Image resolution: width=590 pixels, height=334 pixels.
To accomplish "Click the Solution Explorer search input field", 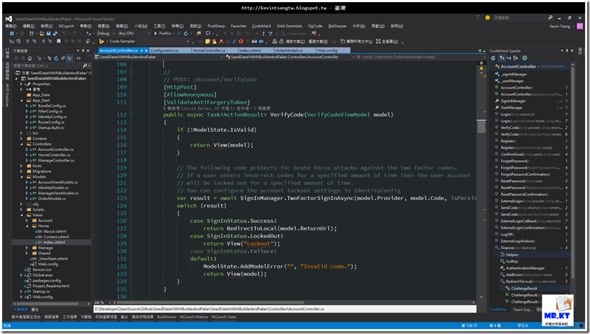I will pos(48,66).
